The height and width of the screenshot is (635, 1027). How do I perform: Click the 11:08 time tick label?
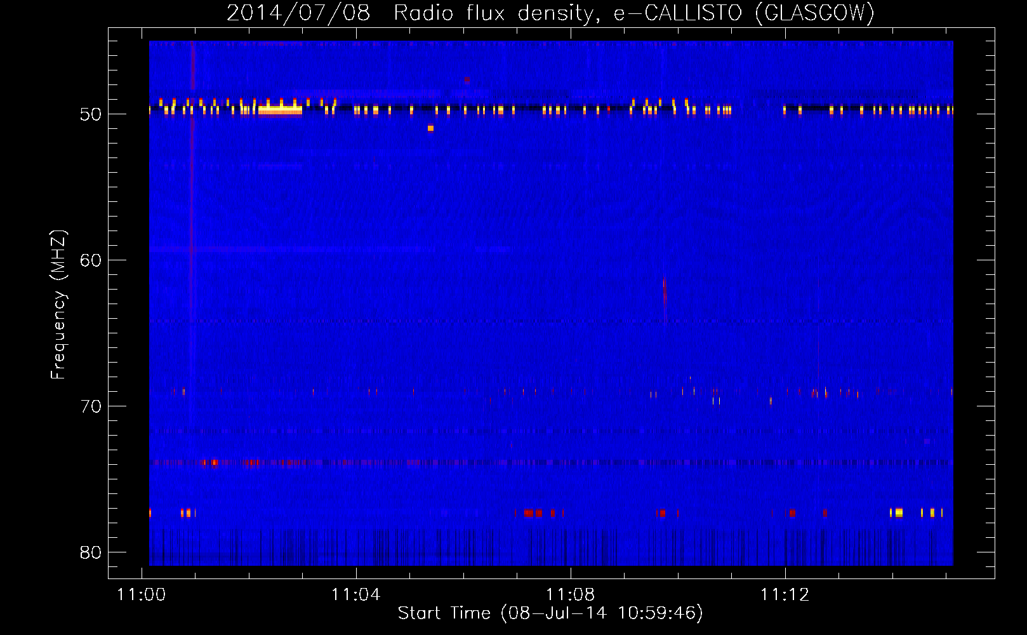[571, 594]
